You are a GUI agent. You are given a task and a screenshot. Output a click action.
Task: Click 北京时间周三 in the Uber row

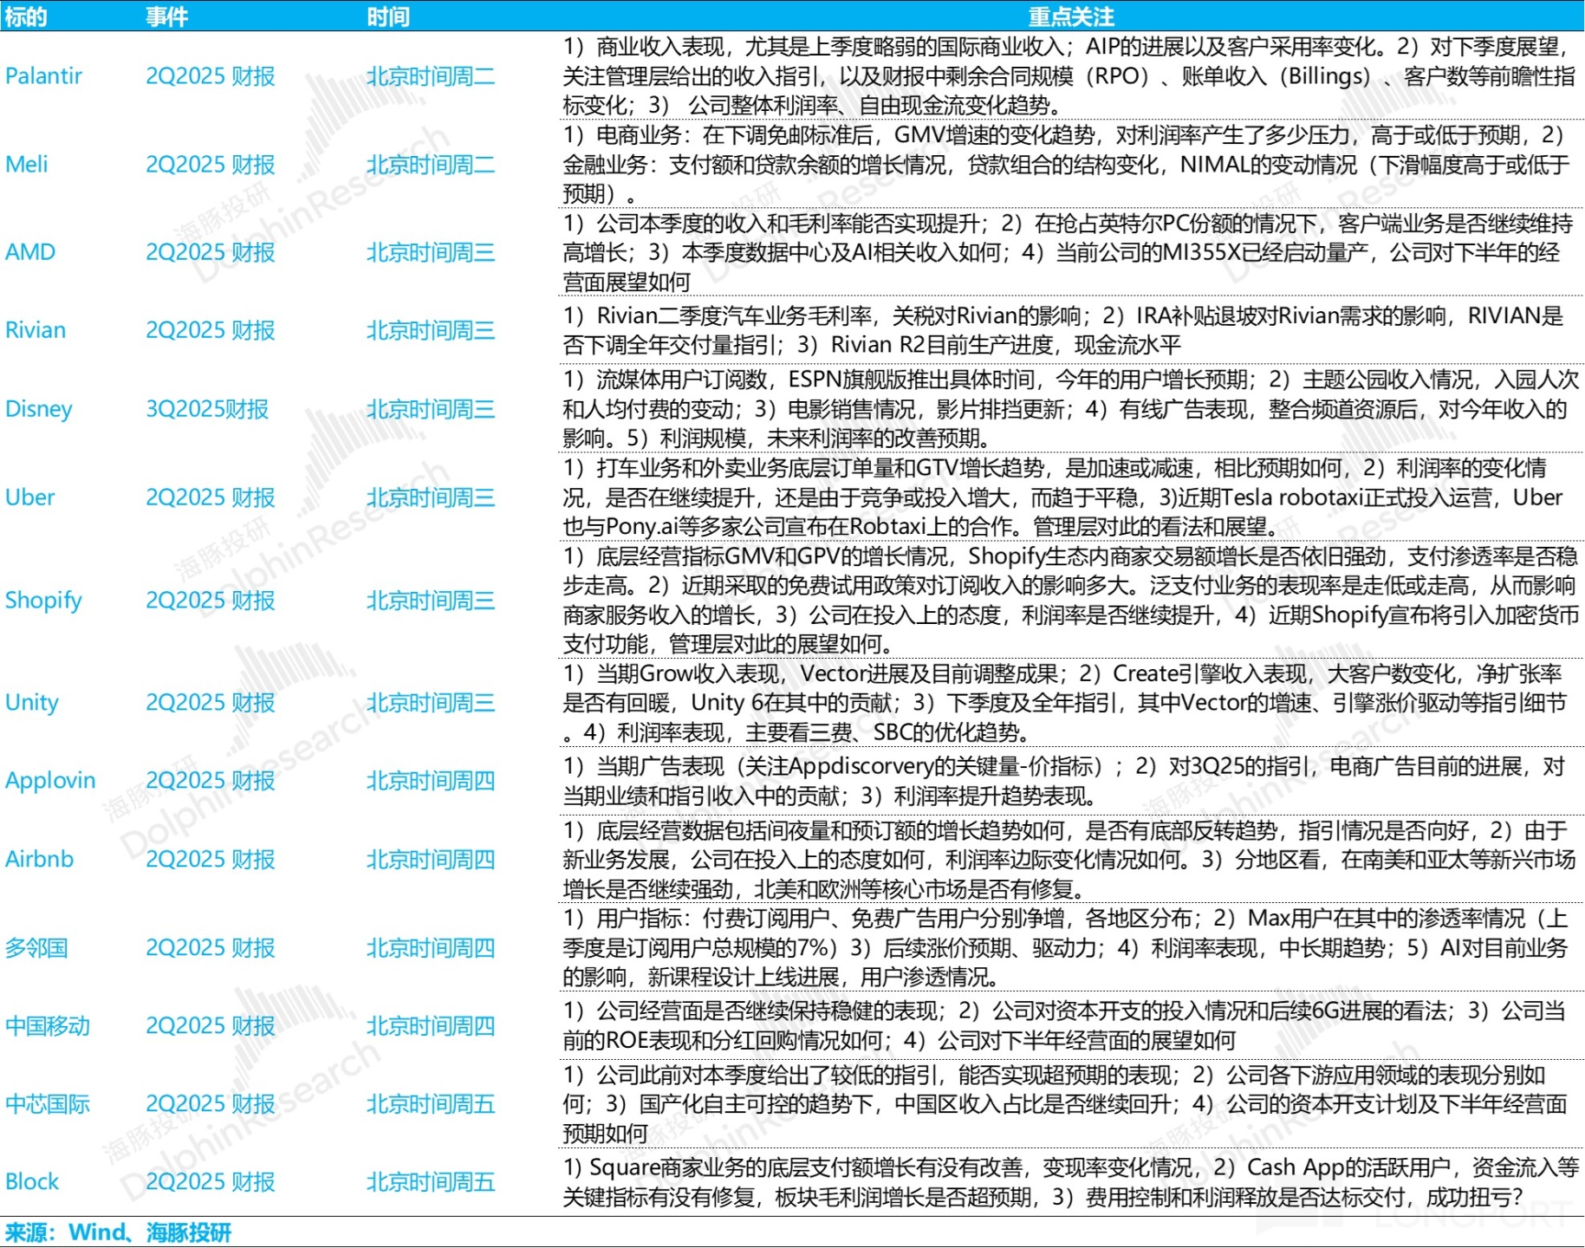(x=431, y=497)
